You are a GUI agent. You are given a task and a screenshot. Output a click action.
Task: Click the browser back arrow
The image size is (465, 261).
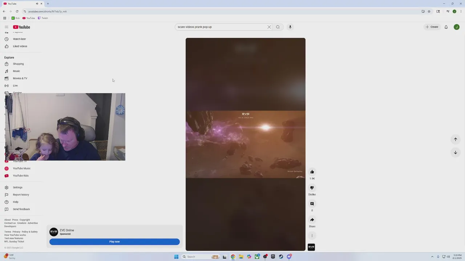[x=4, y=11]
